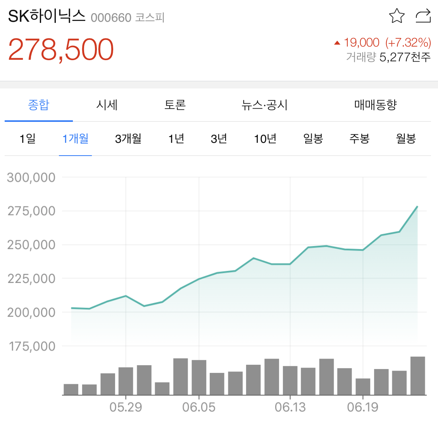The image size is (438, 423).
Task: Click the 278,500 current price
Action: point(61,50)
